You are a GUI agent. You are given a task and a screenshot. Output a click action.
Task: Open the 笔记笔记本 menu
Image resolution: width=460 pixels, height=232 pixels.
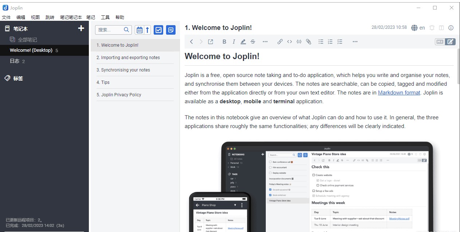coord(71,17)
